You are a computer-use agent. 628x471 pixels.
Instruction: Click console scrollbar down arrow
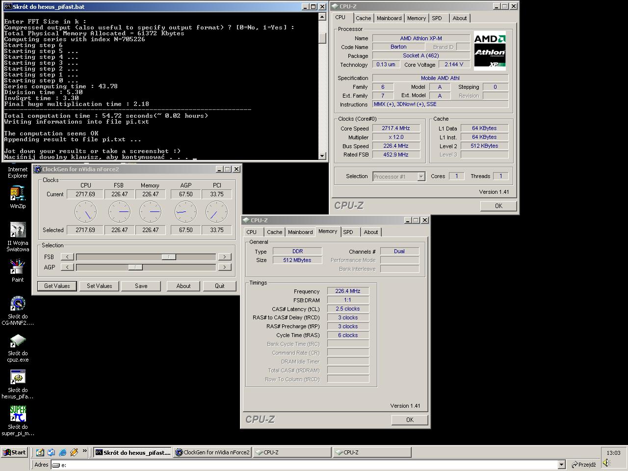tap(322, 156)
